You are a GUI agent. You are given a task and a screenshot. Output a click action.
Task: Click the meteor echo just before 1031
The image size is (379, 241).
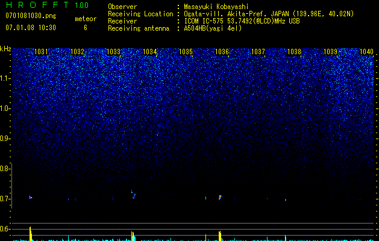(31, 197)
